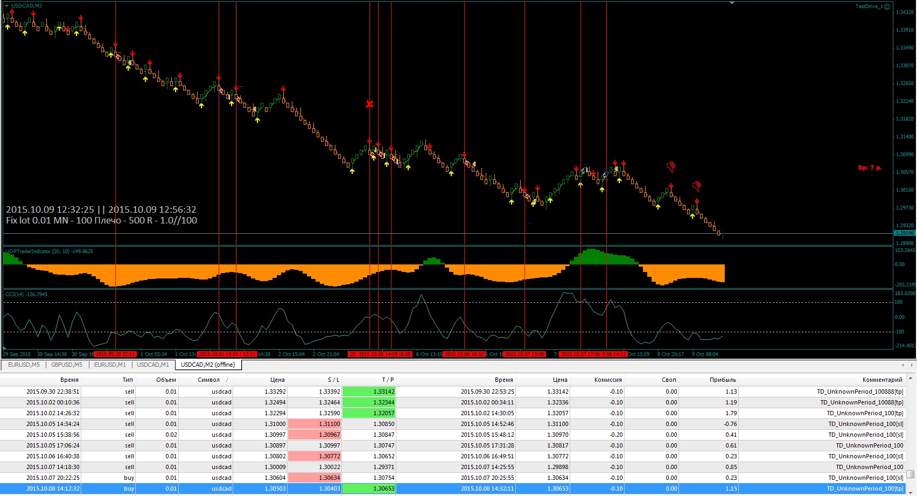Click the right chart-tabs scroll arrow

911,365
